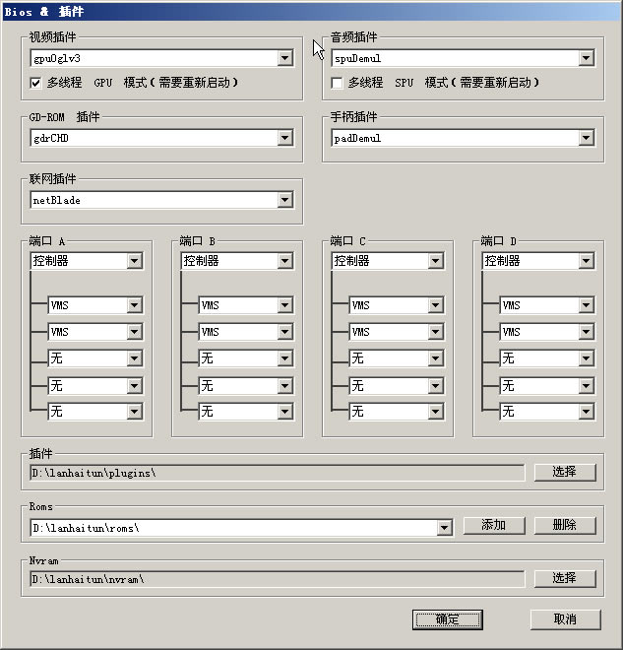Click 选择 button for the 插件 path
Viewport: 623px width, 650px height.
(565, 473)
